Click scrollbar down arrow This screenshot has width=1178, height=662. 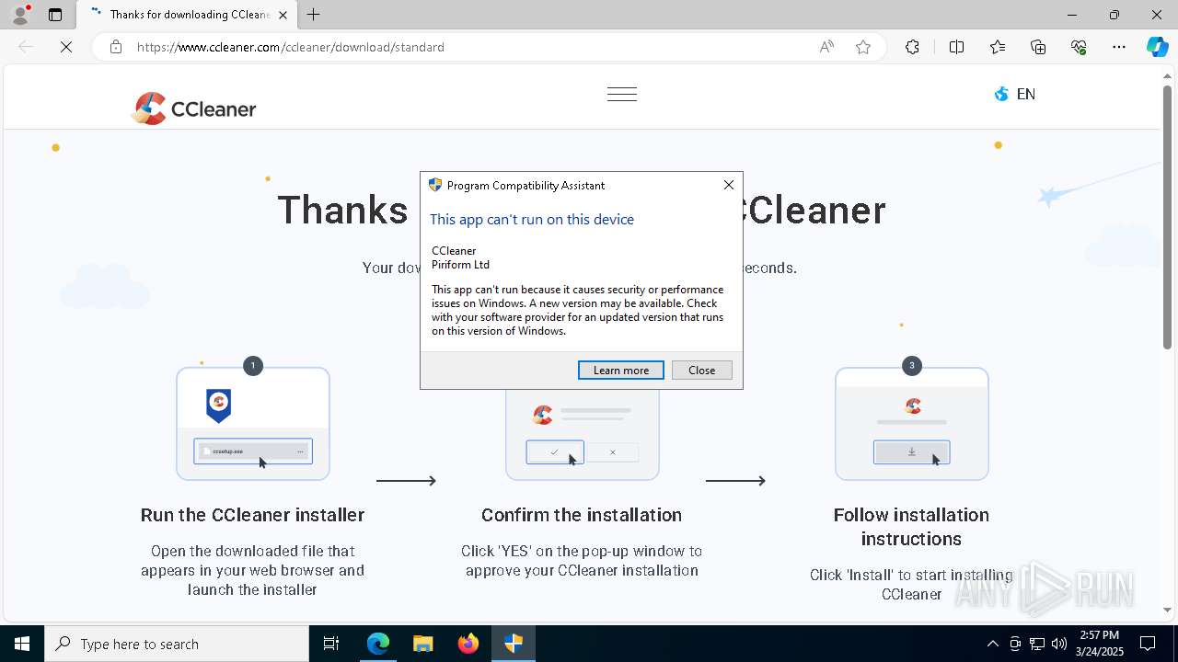pos(1167,610)
